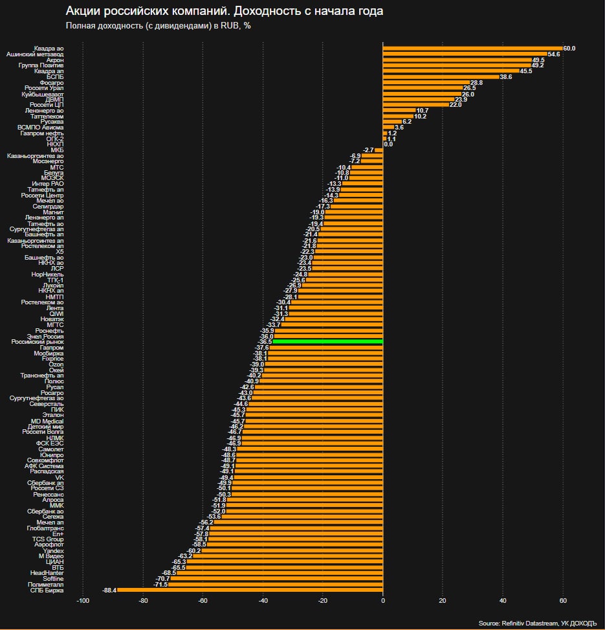Select the -88.4 value label

tap(109, 591)
